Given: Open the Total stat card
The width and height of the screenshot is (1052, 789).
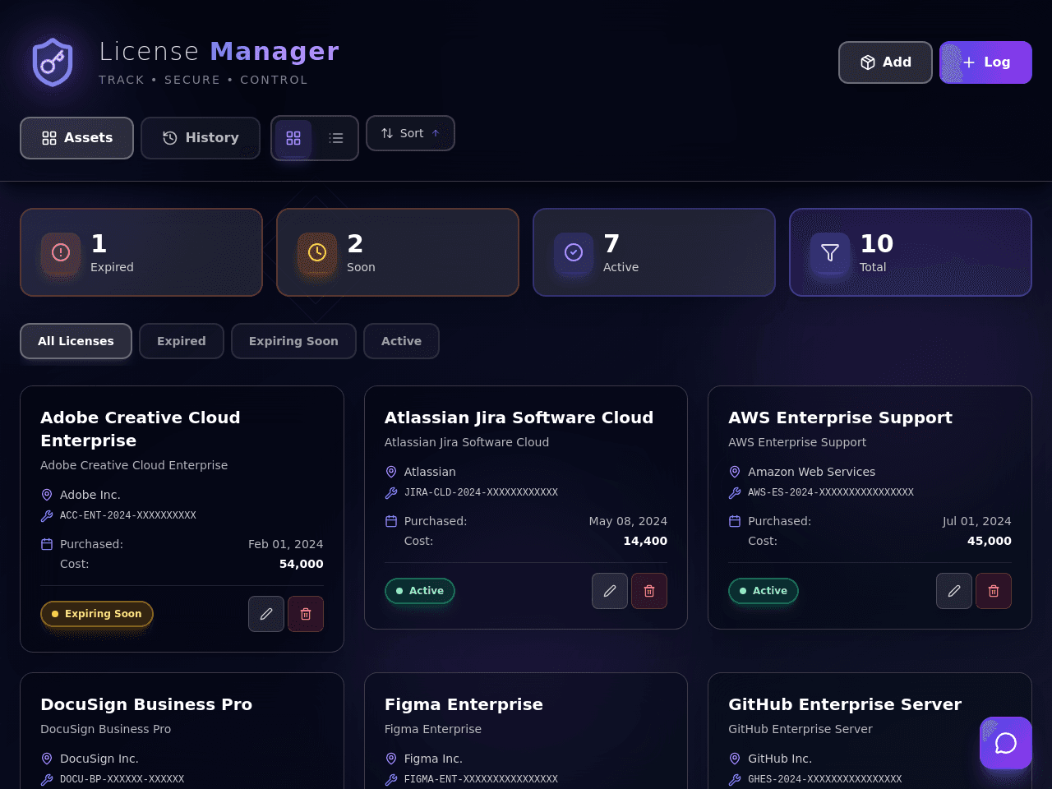Looking at the screenshot, I should point(911,252).
